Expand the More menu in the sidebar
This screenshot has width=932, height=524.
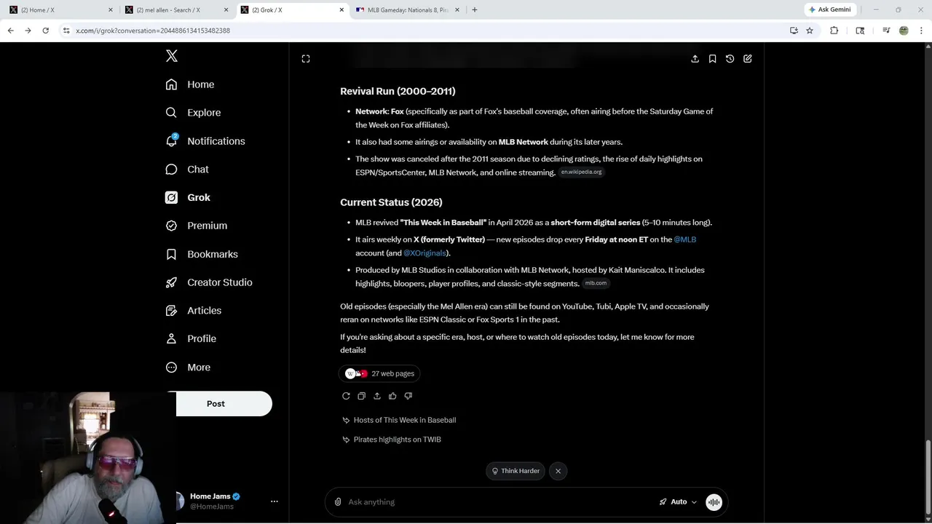(x=188, y=368)
